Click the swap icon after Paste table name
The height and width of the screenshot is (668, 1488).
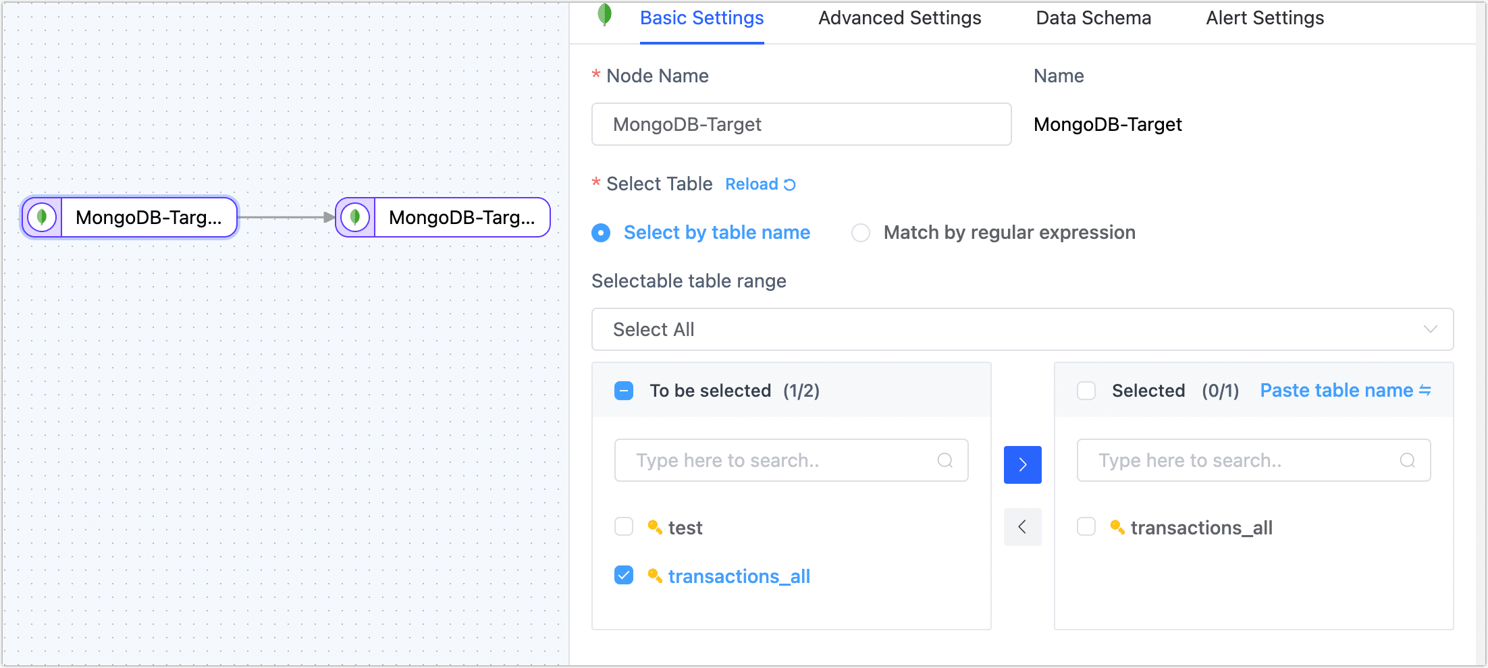[x=1424, y=390]
